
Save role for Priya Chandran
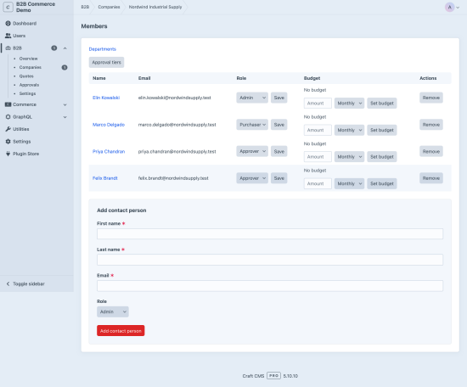tap(279, 152)
